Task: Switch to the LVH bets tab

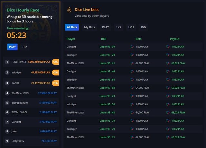Action: 131,27
